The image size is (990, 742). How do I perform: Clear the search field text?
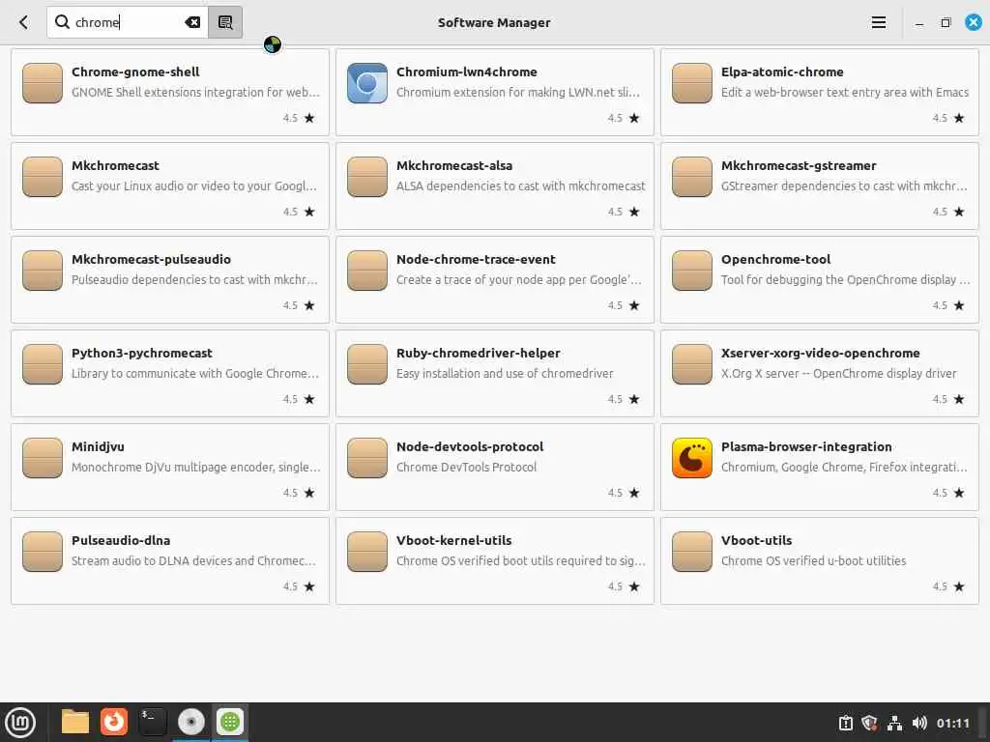pos(192,23)
